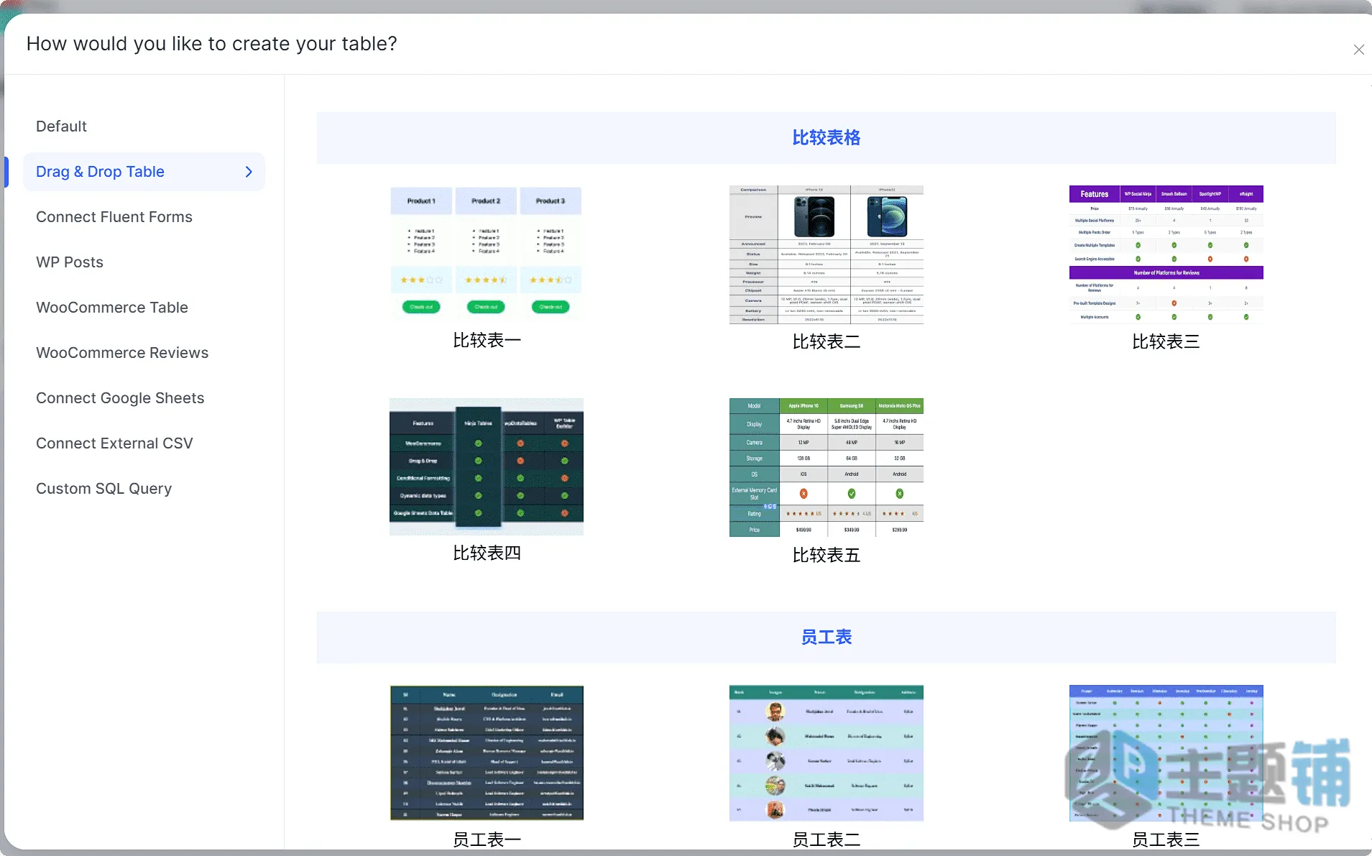Screen dimensions: 1372x856
Task: Pick the 员工表二 avatar employee thumbnail
Action: pos(827,753)
